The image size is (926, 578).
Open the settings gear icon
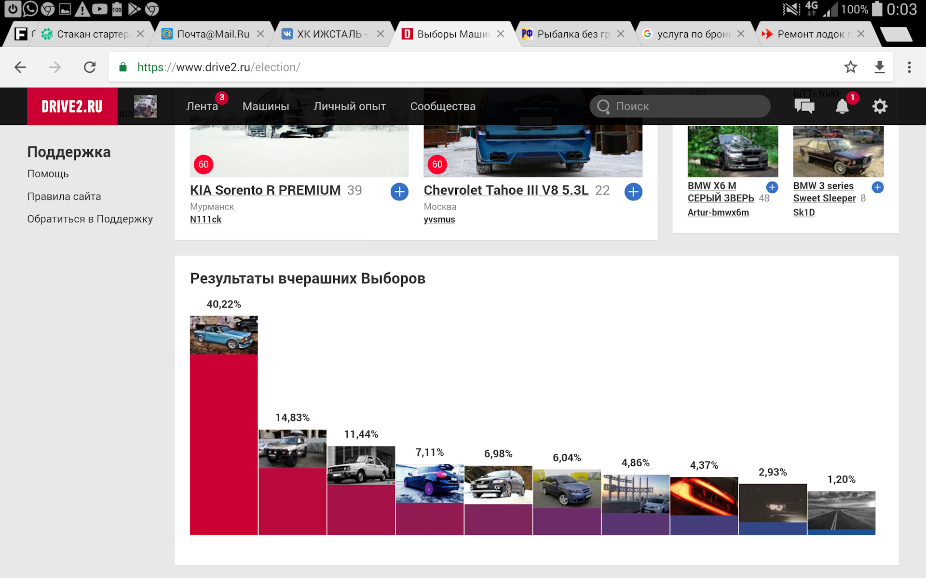[880, 106]
